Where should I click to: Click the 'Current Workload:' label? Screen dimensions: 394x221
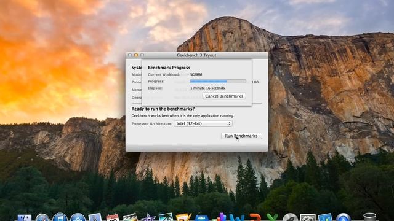(x=164, y=74)
